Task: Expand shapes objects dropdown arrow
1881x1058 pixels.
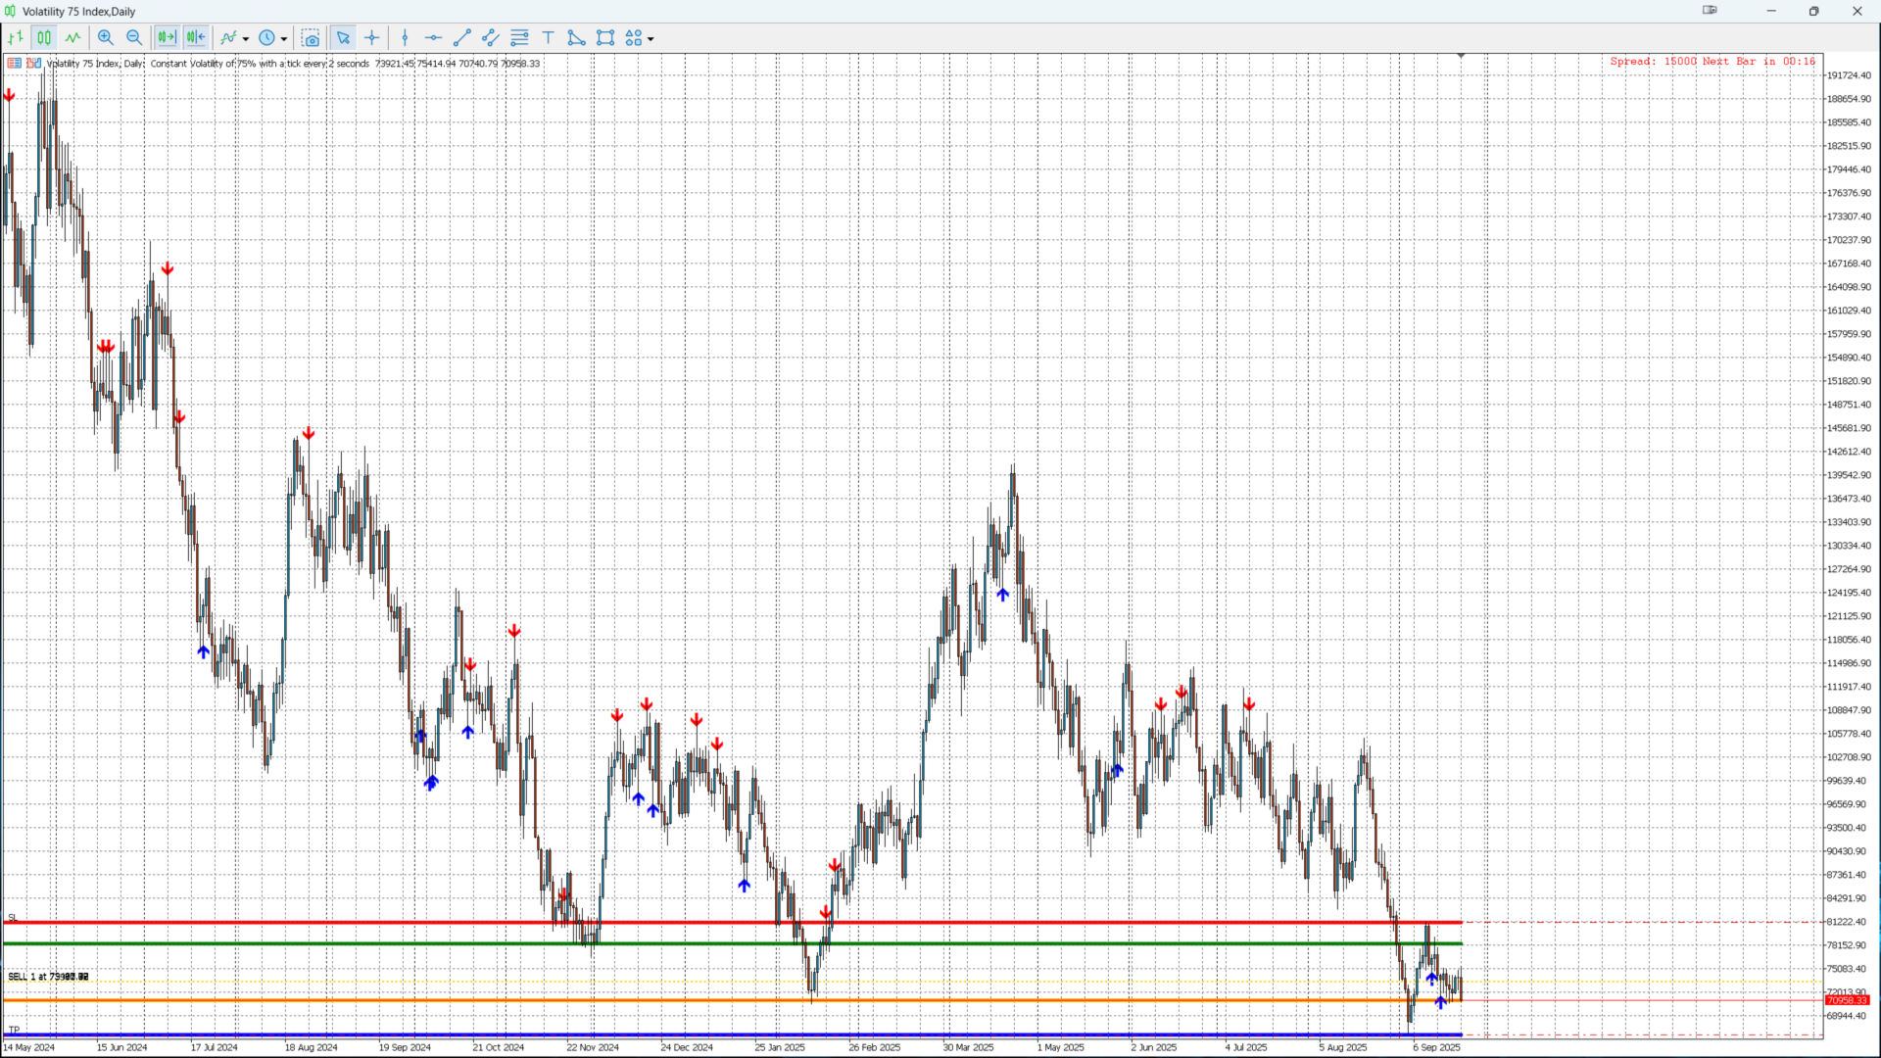Action: tap(651, 39)
